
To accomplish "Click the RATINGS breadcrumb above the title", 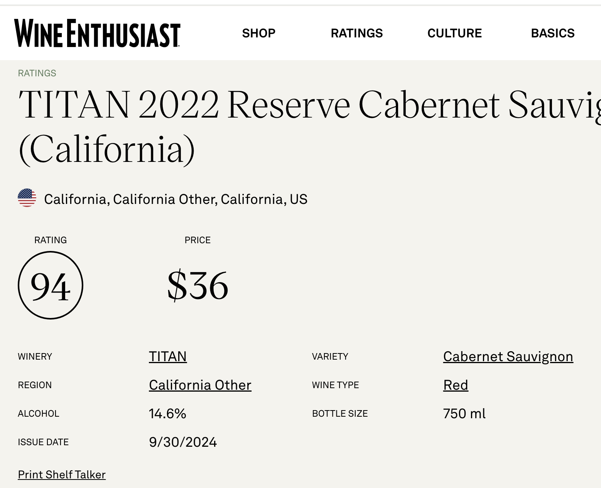I will point(37,73).
